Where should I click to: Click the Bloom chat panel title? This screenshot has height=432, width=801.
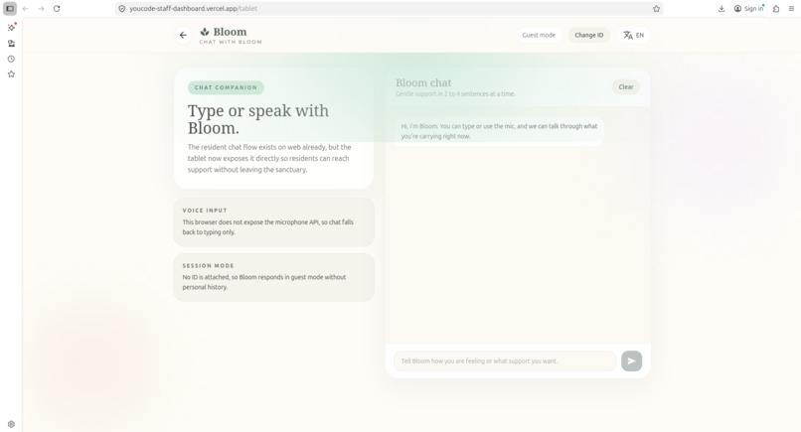(x=423, y=82)
